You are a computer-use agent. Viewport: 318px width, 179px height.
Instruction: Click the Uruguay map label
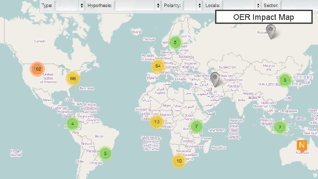point(96,163)
